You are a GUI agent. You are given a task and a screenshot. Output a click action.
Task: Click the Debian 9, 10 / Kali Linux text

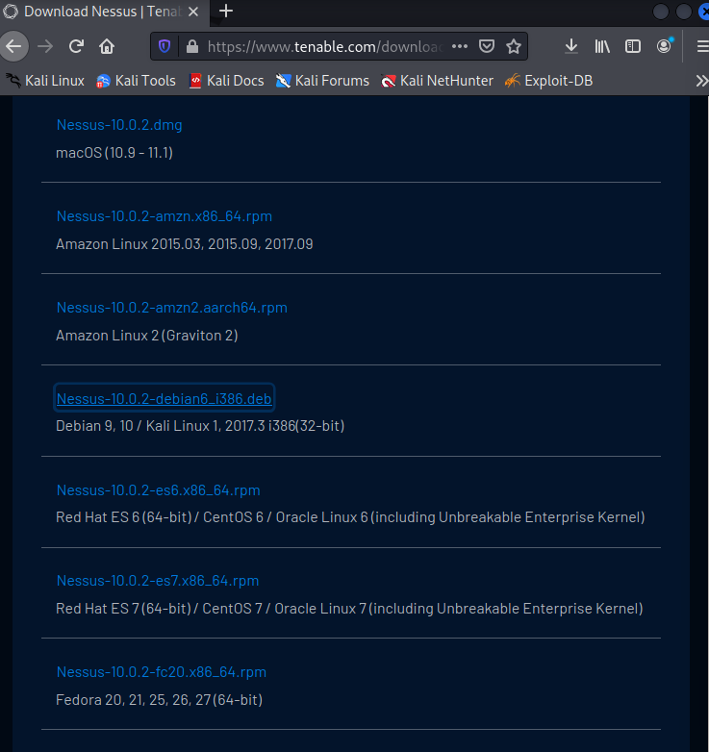(x=200, y=426)
